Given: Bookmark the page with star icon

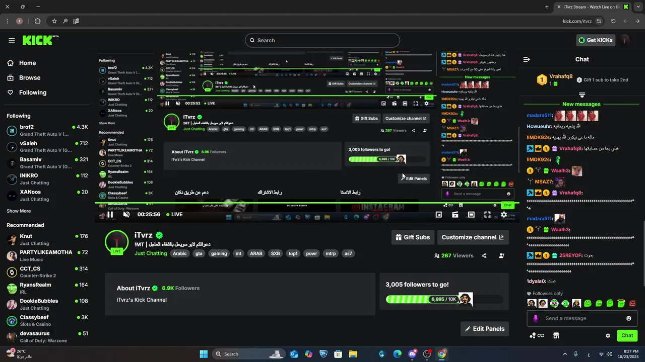Looking at the screenshot, I should click(54, 21).
